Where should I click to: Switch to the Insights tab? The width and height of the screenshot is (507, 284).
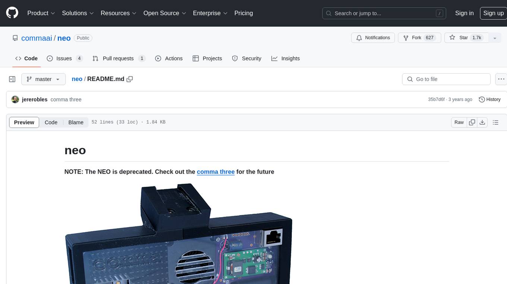click(x=285, y=58)
